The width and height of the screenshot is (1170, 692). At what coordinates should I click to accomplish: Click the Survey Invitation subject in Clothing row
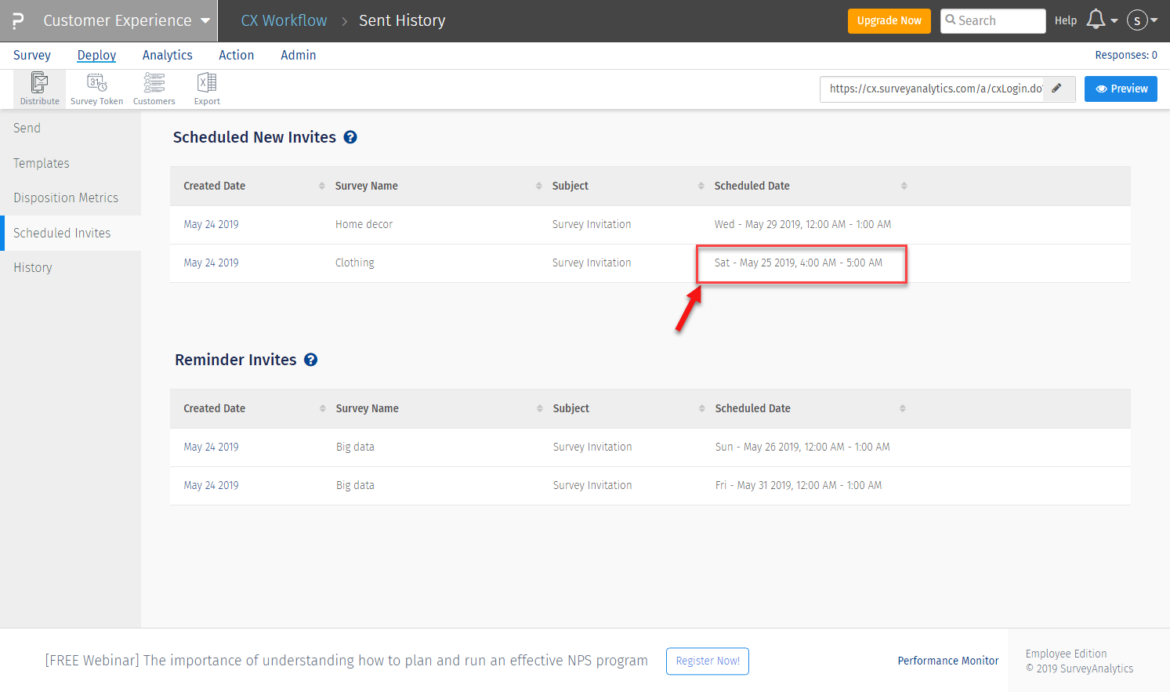click(x=592, y=263)
